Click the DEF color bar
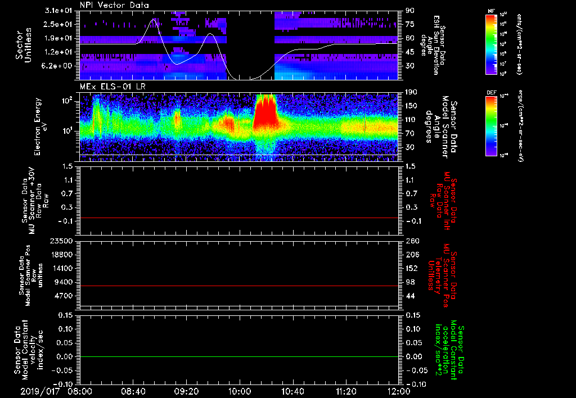The height and width of the screenshot is (398, 576). [x=491, y=126]
